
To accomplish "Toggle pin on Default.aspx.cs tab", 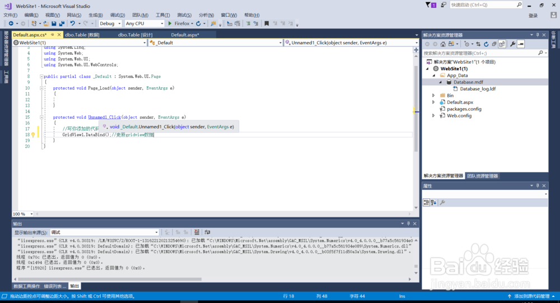I will tap(53, 35).
